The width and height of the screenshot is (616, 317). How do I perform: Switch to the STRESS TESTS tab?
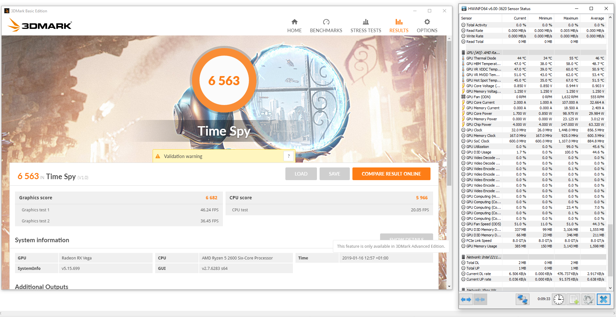tap(366, 26)
